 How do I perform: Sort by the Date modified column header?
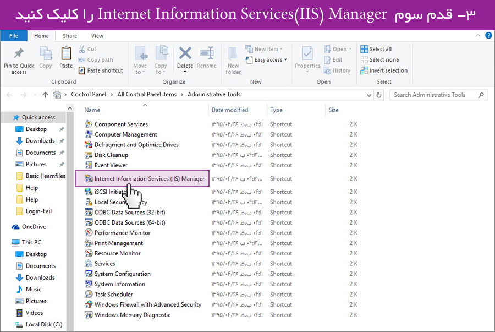[230, 110]
